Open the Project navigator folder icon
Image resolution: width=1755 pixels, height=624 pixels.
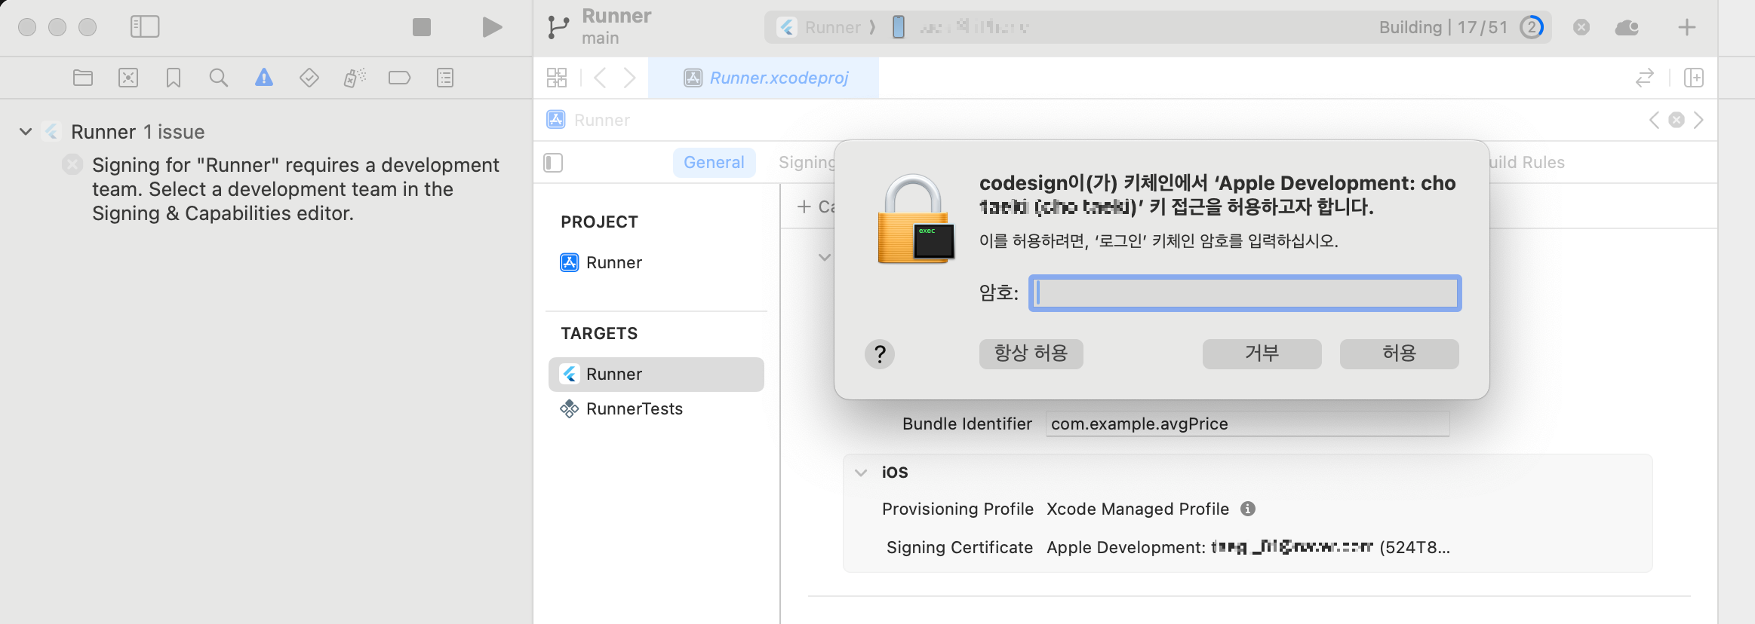point(83,78)
